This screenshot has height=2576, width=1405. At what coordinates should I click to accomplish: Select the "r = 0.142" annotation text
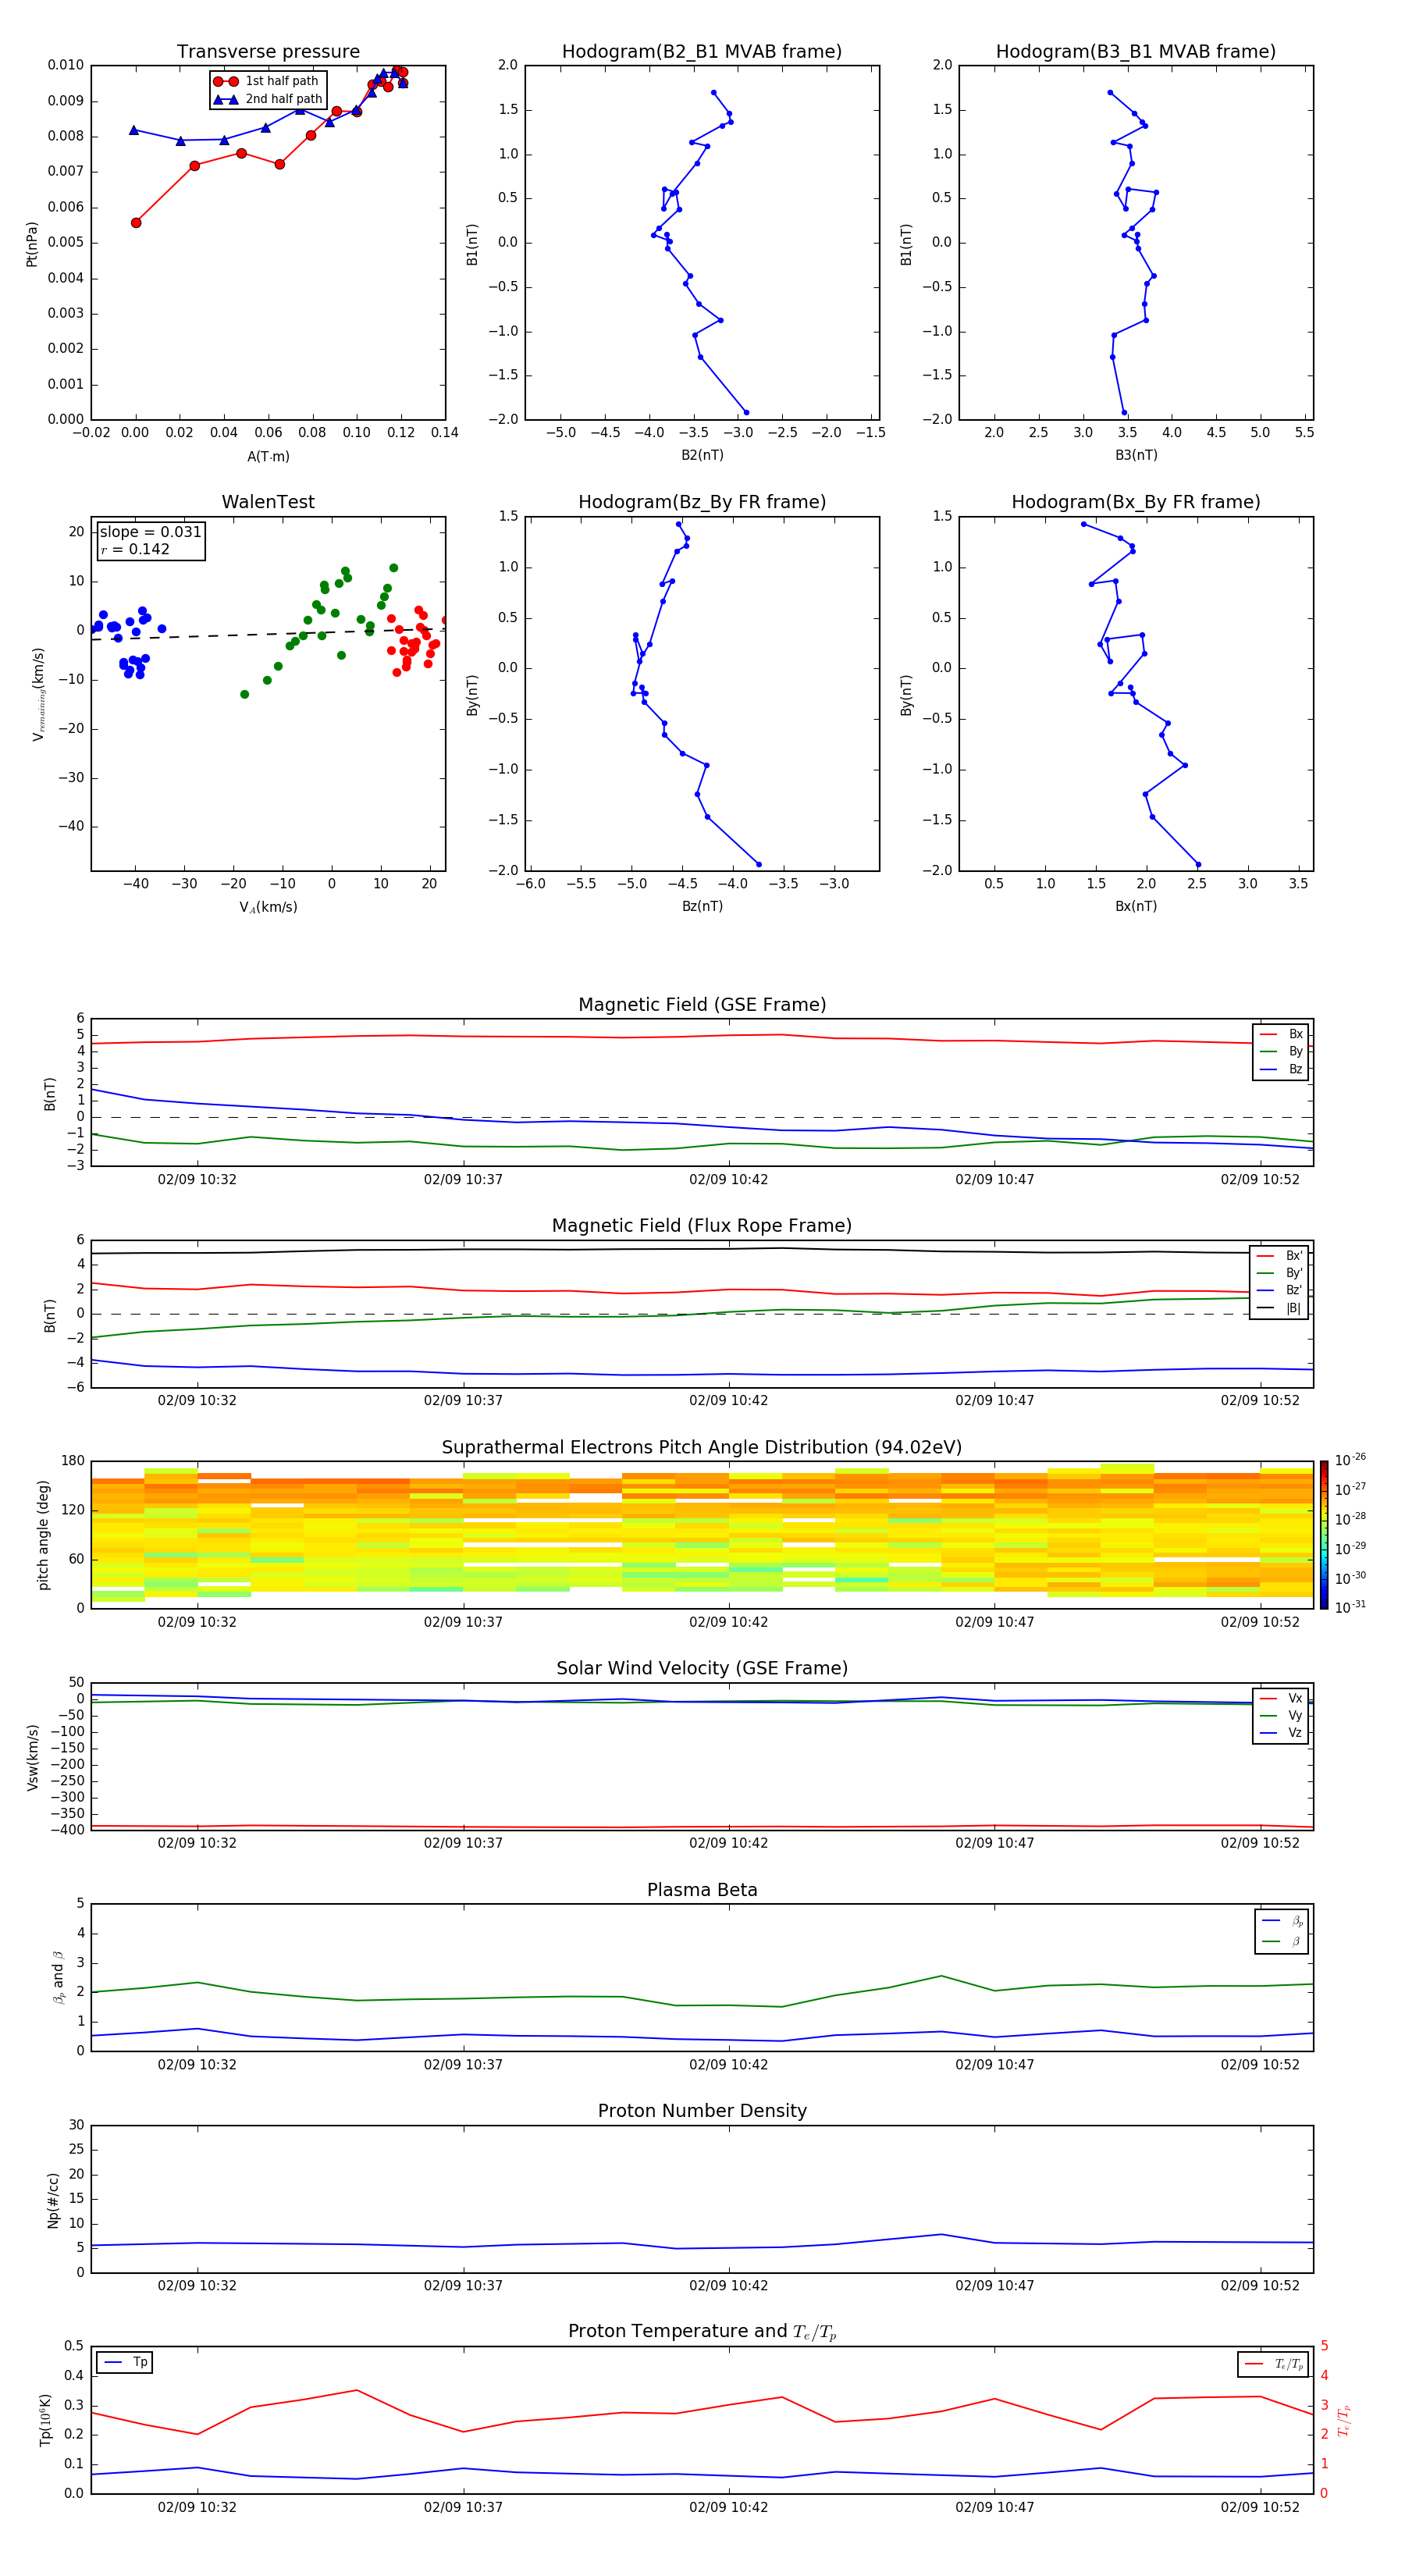pyautogui.click(x=135, y=549)
